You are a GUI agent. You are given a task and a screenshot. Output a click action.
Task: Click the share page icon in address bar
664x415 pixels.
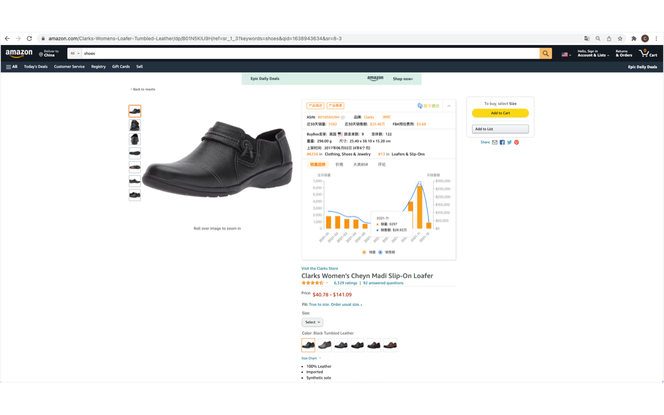coord(609,38)
